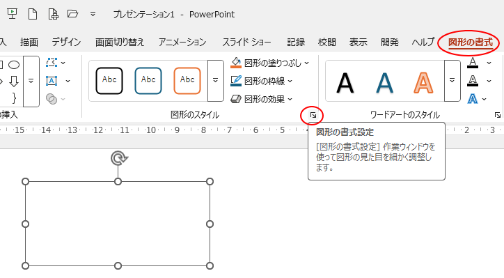Open 図形の書式設定 dialog launcher

313,115
